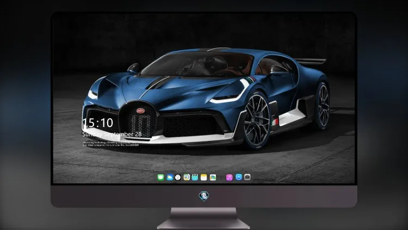
Task: Launch the blue App Store icon
Action: (239, 177)
